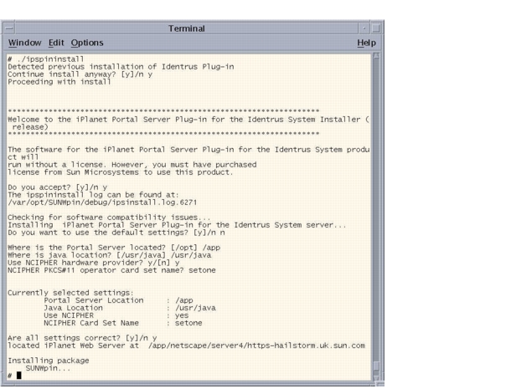
Task: Click 'Checking for software compatibility issues' line
Action: coord(109,218)
